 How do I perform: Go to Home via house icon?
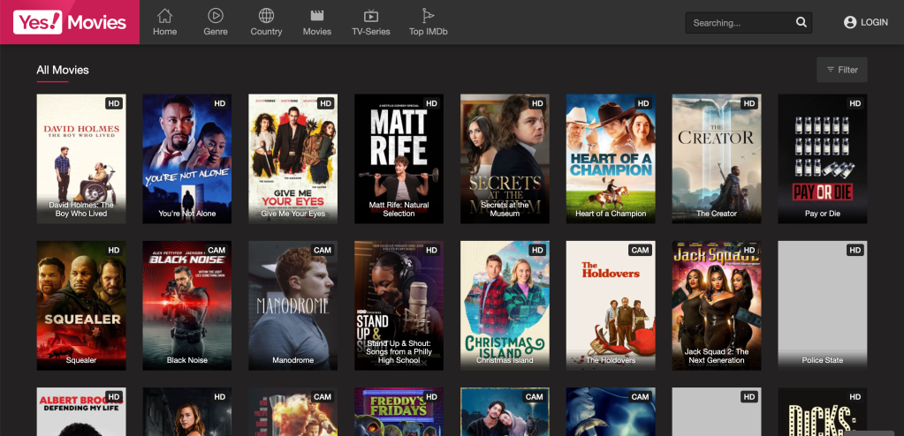(164, 16)
